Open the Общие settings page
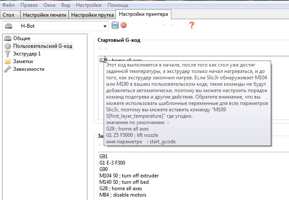289x200 pixels. 22,38
